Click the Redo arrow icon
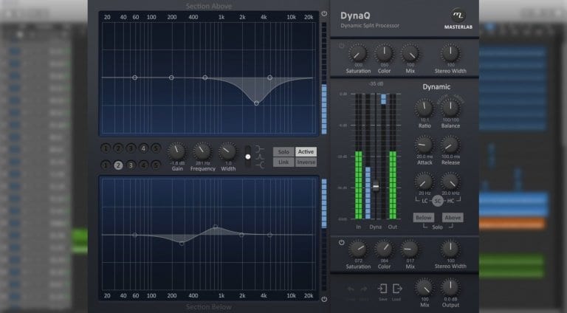 coord(364,288)
